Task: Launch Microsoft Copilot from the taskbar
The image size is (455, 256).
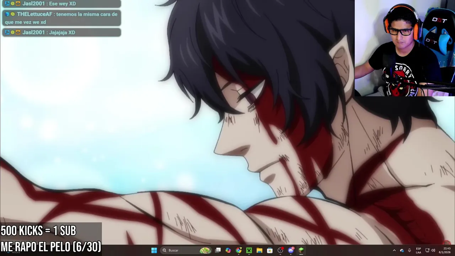Action: pos(228,250)
